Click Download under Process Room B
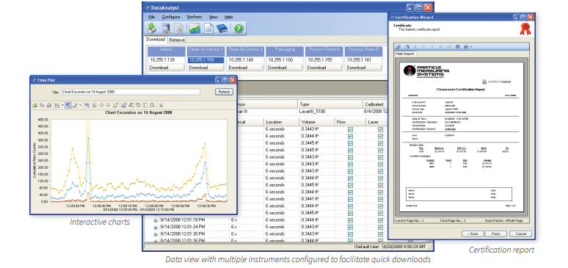 (x=363, y=68)
